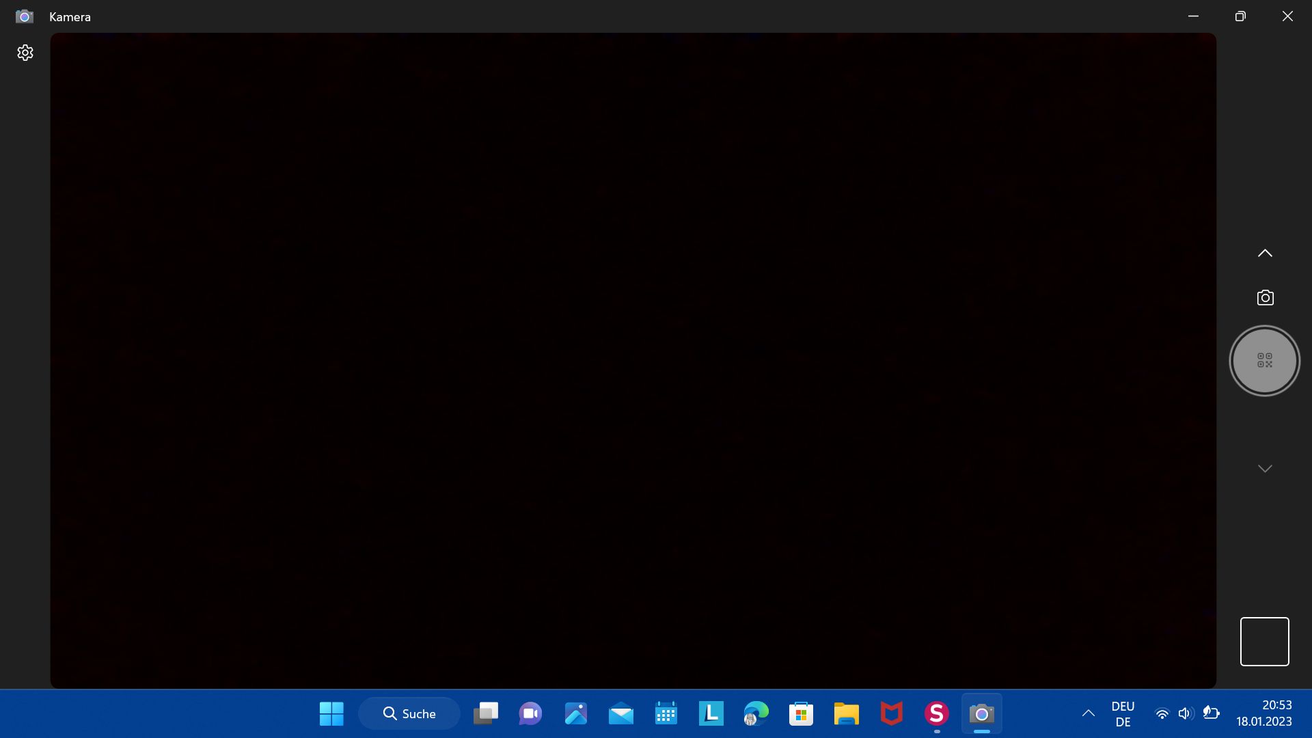Open the speaker volume tray control

(x=1185, y=714)
